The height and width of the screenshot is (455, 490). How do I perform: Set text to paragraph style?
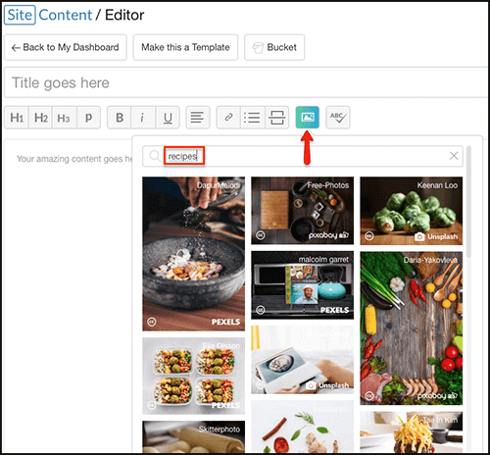coord(88,118)
